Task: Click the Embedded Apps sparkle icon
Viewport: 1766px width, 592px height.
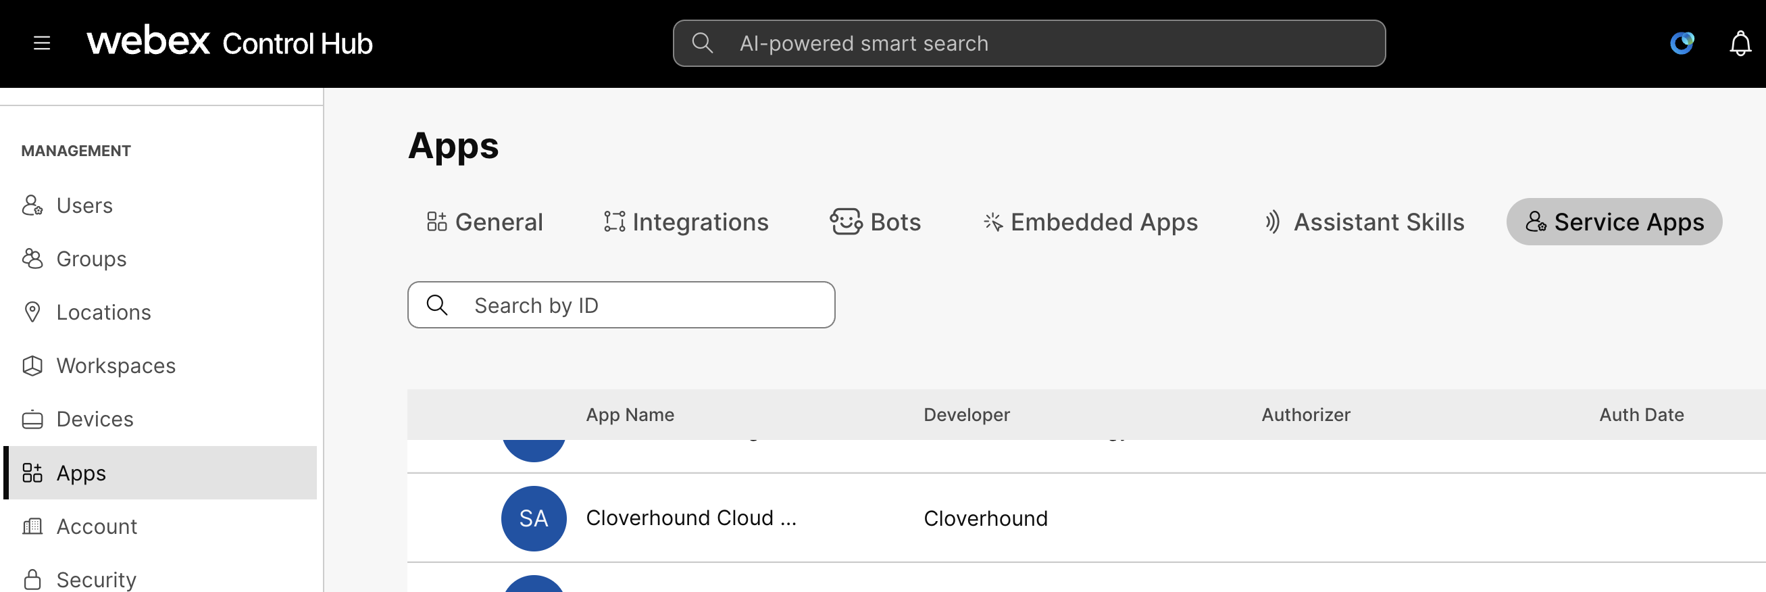Action: 992,222
